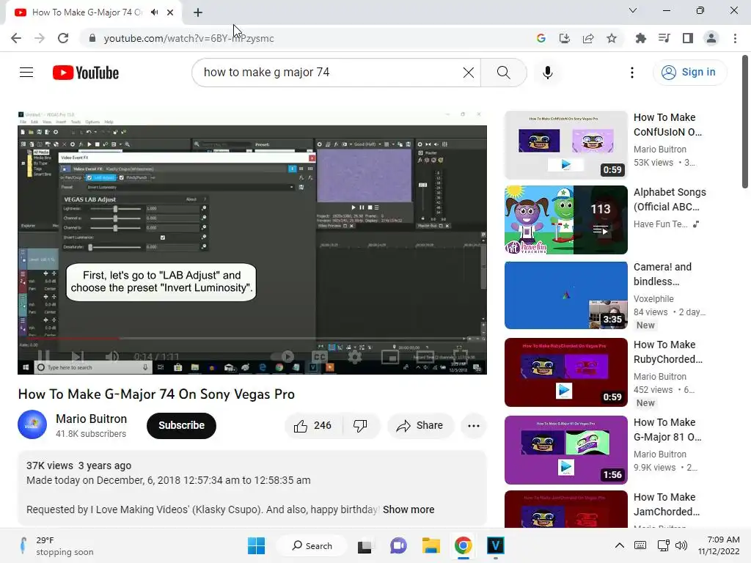Seek on the video progress bar

(x=252, y=339)
